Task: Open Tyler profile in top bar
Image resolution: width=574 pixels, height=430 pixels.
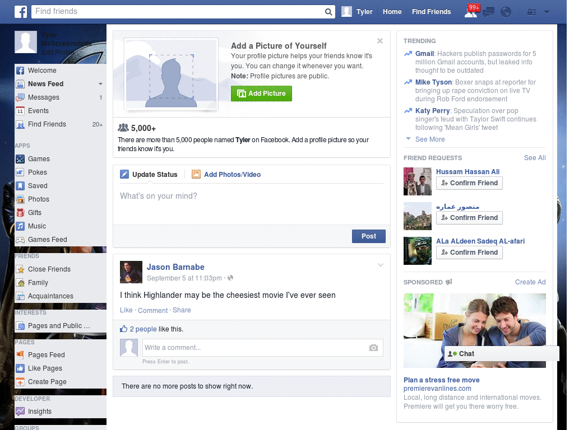Action: [357, 12]
